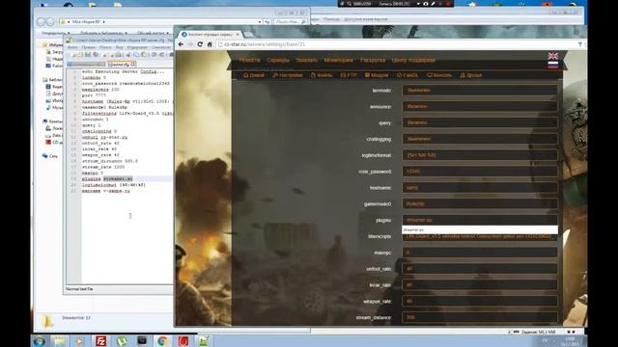Open the Модули server tab
The height and width of the screenshot is (347, 618).
(x=377, y=75)
